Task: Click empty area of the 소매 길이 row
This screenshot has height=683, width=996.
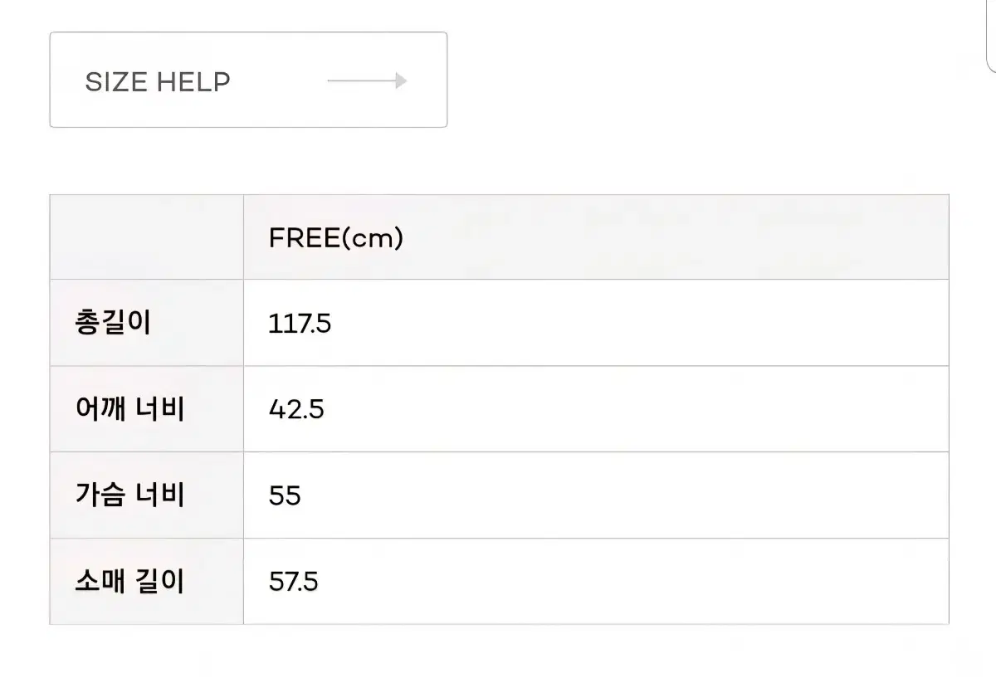Action: (639, 582)
